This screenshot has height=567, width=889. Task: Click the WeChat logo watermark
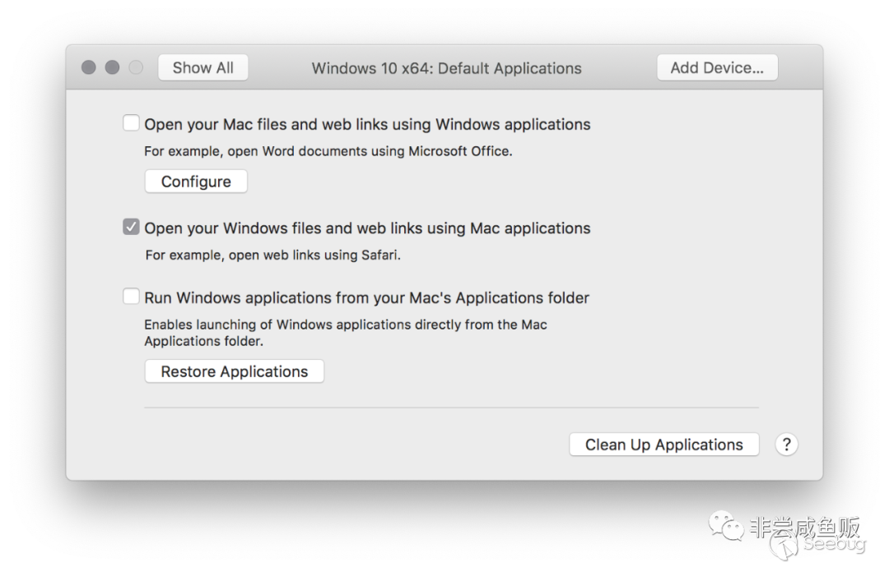point(727,524)
